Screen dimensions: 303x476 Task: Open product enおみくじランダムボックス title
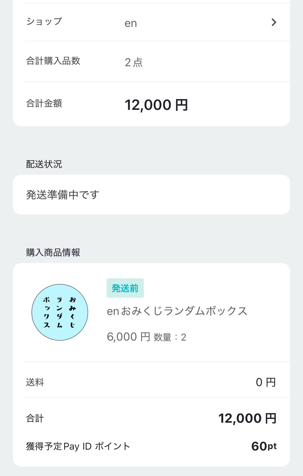point(177,311)
